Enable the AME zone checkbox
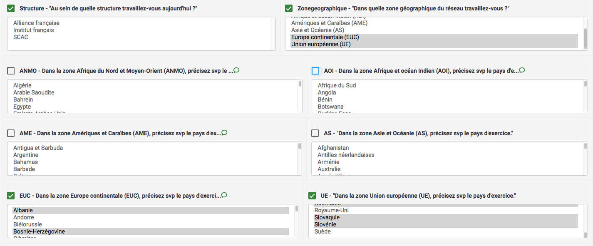 [11, 133]
